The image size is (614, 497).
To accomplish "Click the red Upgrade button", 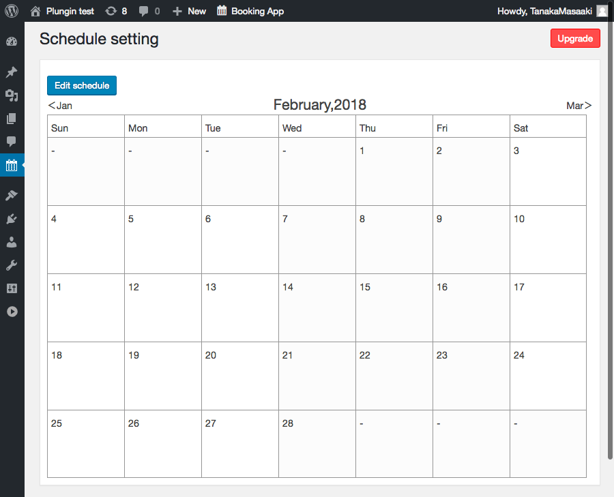I will [575, 38].
